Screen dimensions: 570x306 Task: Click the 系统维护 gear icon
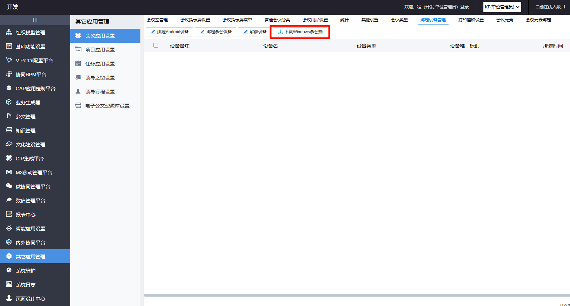pos(9,270)
